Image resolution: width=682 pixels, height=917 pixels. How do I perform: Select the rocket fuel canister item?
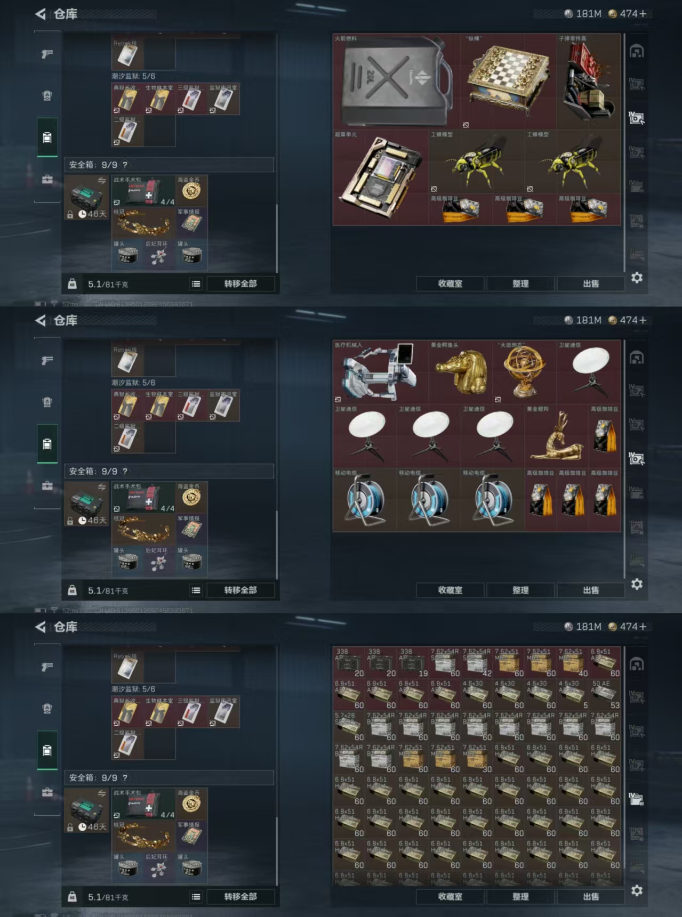[397, 82]
